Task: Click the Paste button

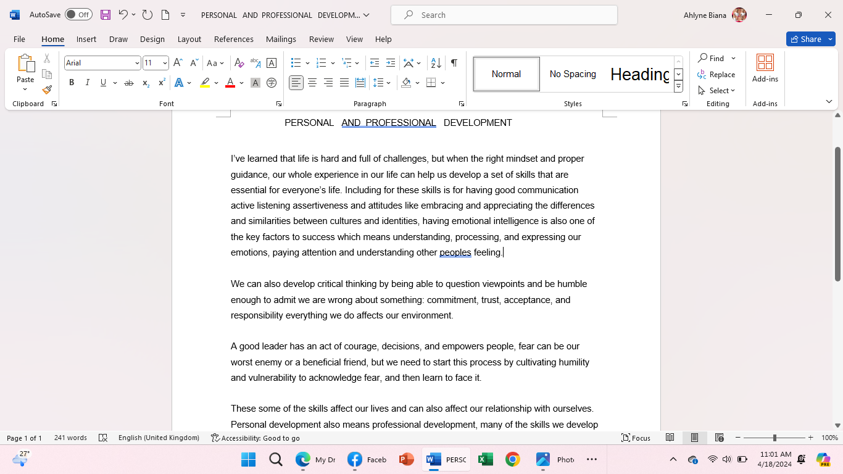Action: pyautogui.click(x=25, y=72)
